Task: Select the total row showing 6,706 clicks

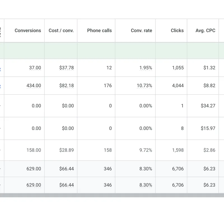Action: pyautogui.click(x=112, y=169)
